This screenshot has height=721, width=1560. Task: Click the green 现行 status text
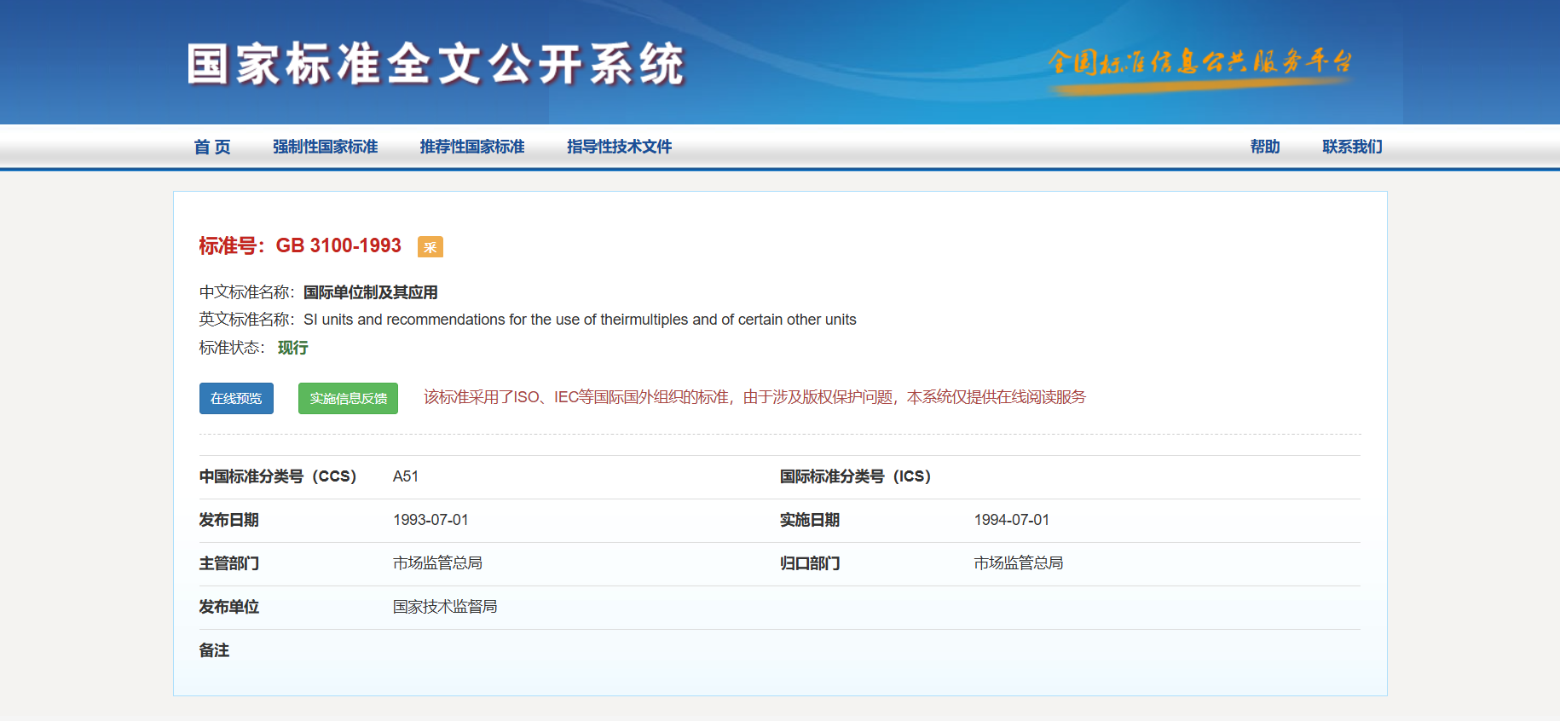pos(292,348)
